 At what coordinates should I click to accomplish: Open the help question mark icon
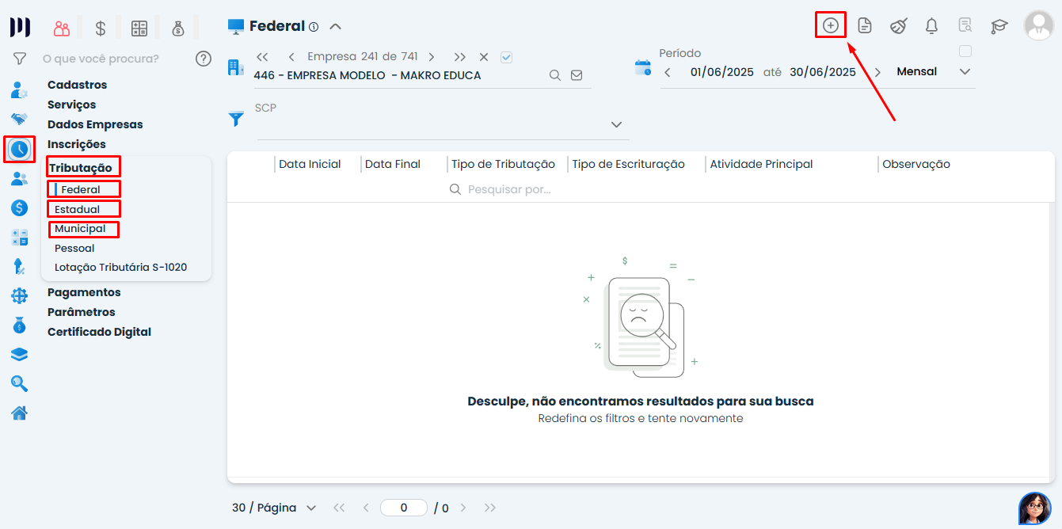pos(204,59)
